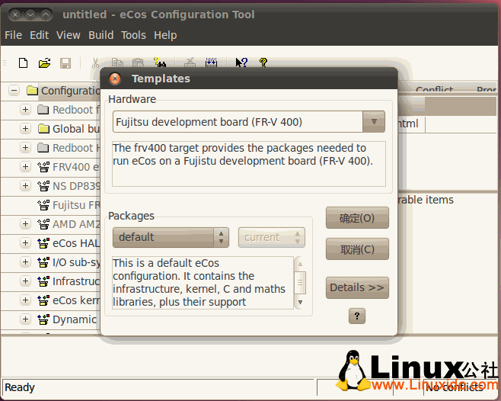
Task: Open the Tools menu
Action: 133,35
